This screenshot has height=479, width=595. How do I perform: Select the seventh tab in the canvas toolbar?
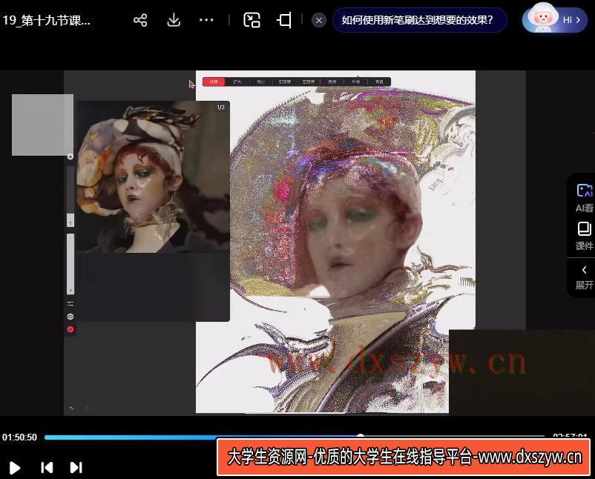point(355,82)
